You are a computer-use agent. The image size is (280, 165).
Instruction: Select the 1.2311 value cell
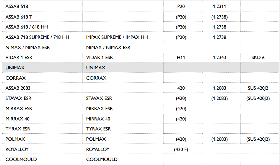(219, 6)
